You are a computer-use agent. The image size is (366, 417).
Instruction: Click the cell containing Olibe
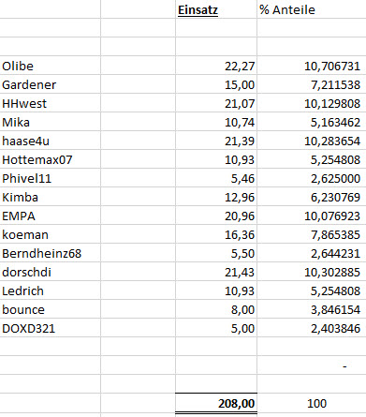pos(51,66)
